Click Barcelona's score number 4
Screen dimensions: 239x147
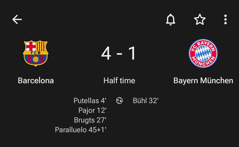click(106, 54)
